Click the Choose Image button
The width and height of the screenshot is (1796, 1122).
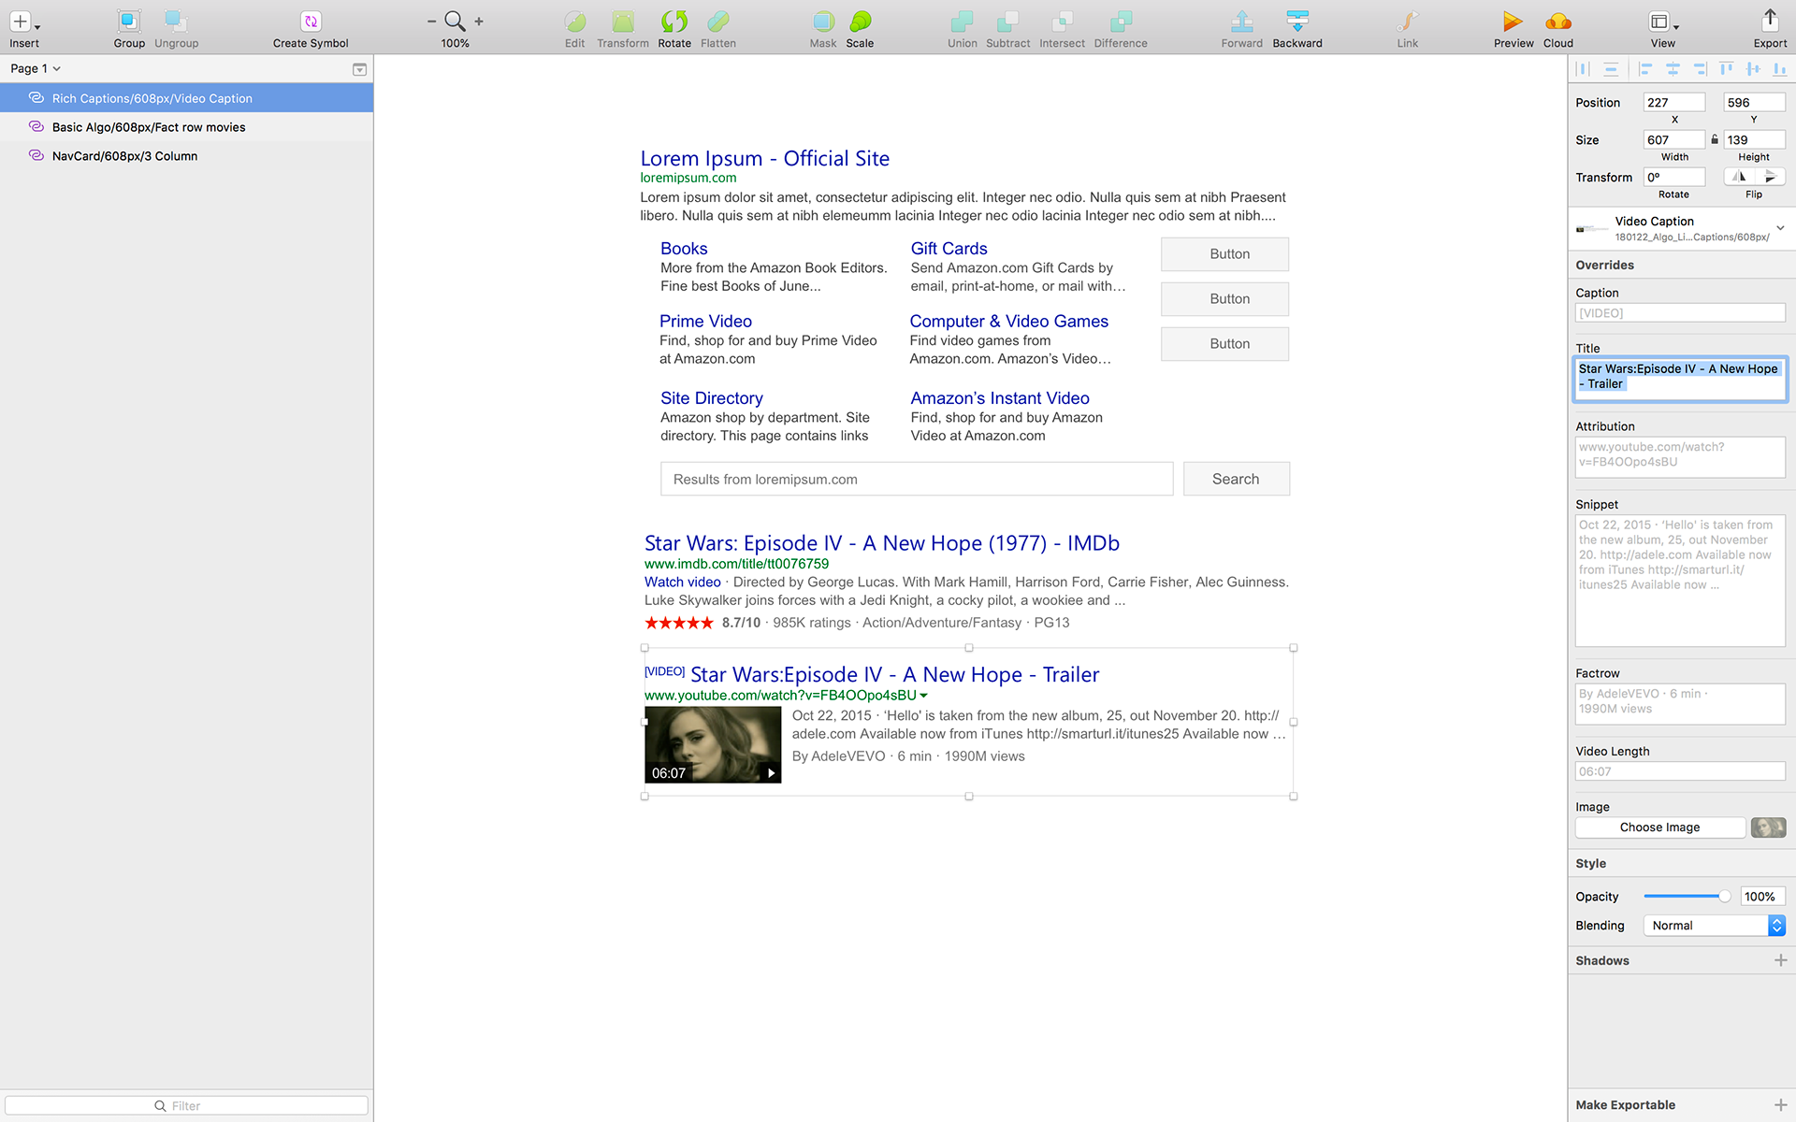pos(1660,827)
